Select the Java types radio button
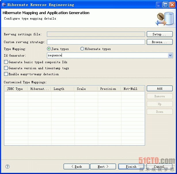Viewport: 177px width, 174px height. 49,49
